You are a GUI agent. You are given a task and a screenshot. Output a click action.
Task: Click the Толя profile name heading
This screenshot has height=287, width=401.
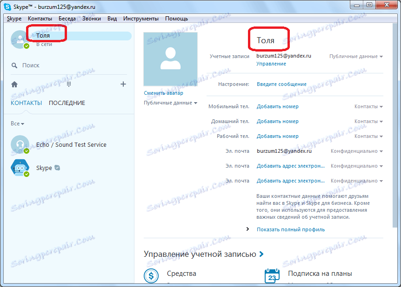[266, 40]
